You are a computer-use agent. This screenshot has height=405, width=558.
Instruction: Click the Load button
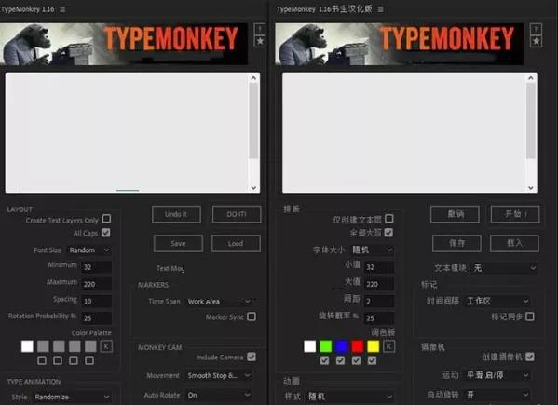pos(236,244)
